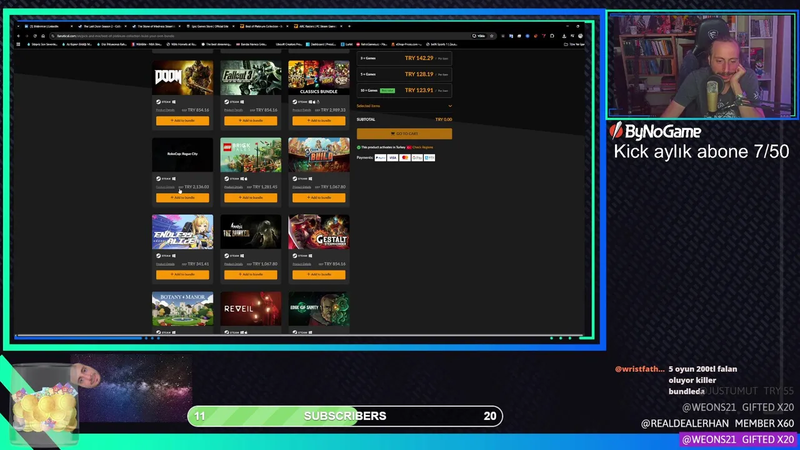Click the Go To Cart button
The image size is (800, 450).
404,133
